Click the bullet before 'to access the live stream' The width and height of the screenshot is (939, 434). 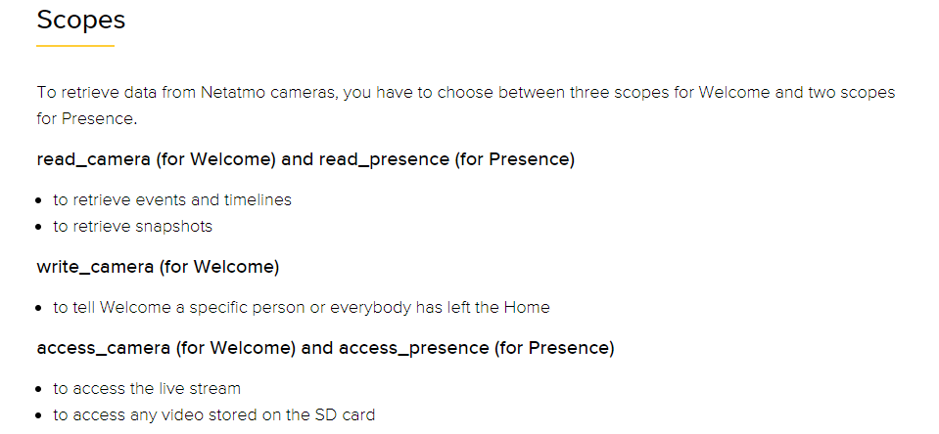(x=39, y=389)
